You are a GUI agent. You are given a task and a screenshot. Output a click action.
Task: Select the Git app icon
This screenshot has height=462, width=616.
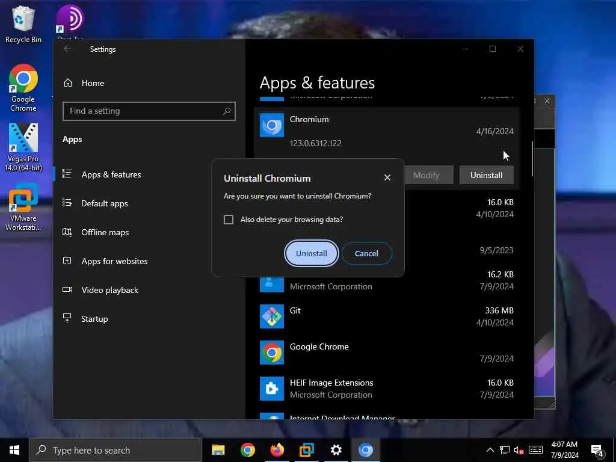click(x=271, y=316)
